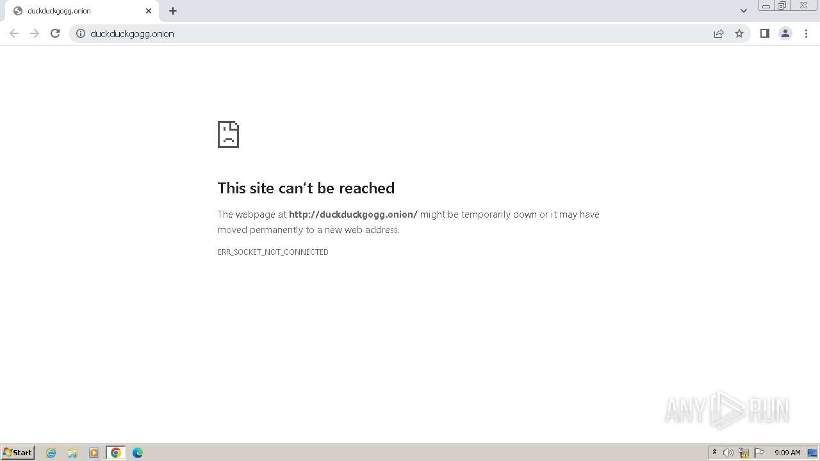Open the Windows Start menu
The image size is (820, 461).
coord(17,453)
